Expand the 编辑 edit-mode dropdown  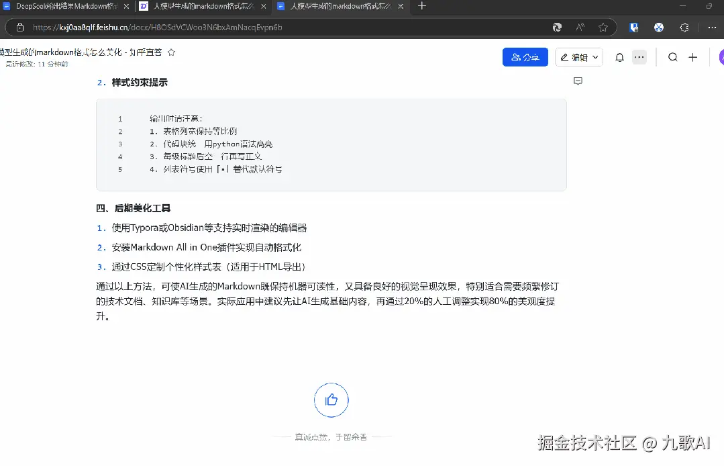click(596, 57)
